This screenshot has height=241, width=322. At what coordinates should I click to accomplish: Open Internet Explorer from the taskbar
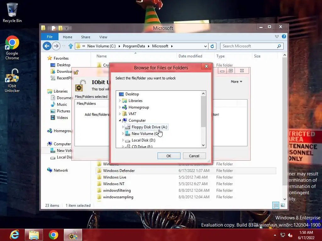[14, 235]
